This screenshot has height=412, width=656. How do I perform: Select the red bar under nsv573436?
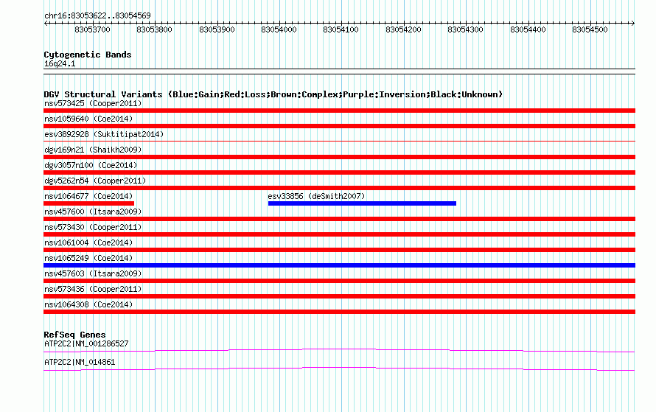339,296
